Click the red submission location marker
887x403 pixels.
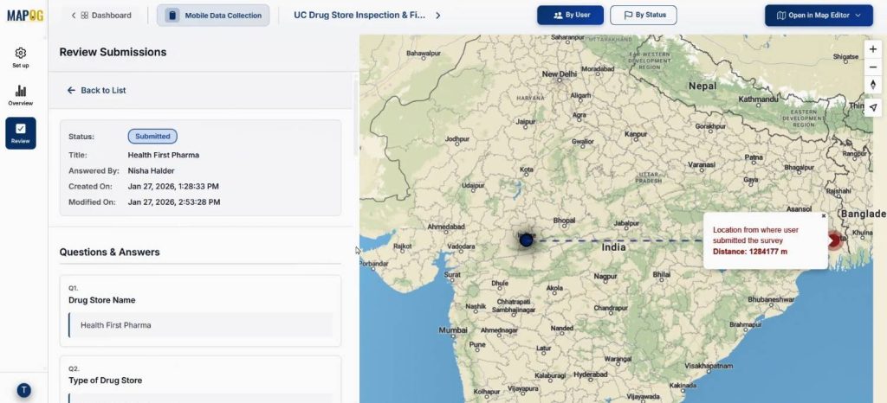coord(833,241)
